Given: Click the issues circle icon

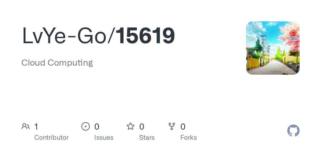Looking at the screenshot, I should (86, 126).
